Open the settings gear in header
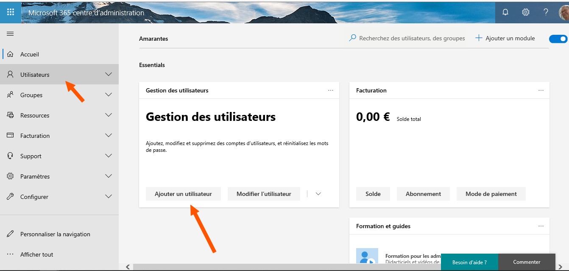The image size is (569, 271). pos(526,12)
